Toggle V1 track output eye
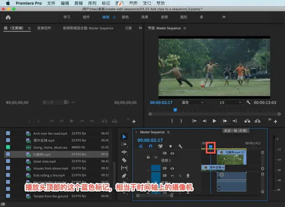The image size is (285, 207). pyautogui.click(x=172, y=169)
